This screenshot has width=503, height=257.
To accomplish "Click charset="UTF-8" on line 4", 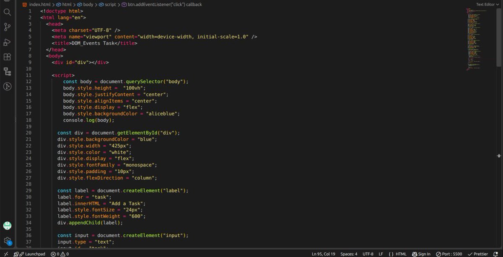I will 91,31.
